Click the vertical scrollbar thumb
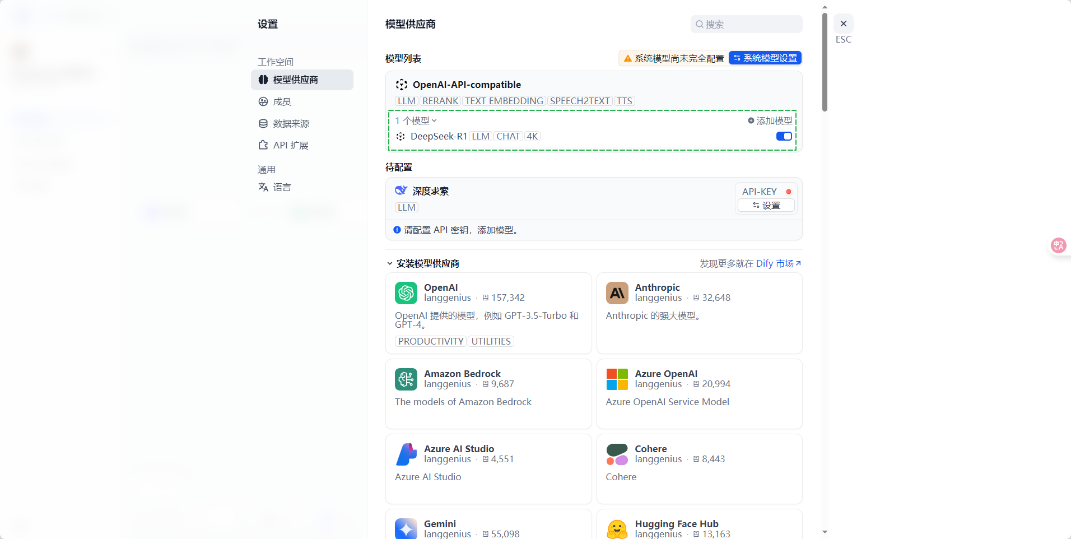Viewport: 1071px width, 539px height. (x=825, y=62)
